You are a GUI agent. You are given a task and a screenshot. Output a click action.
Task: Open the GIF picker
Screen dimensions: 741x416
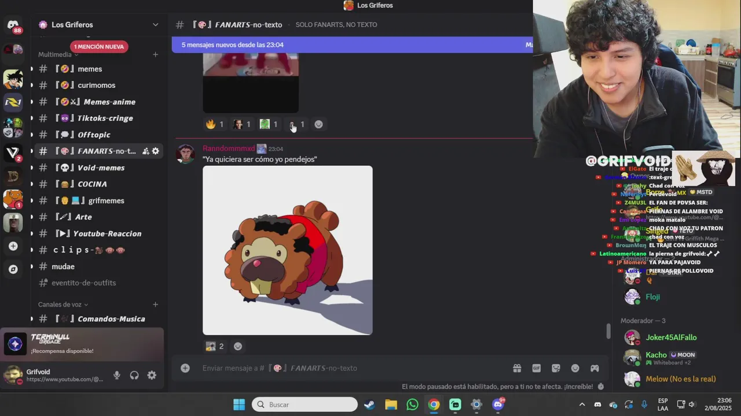[x=537, y=368]
